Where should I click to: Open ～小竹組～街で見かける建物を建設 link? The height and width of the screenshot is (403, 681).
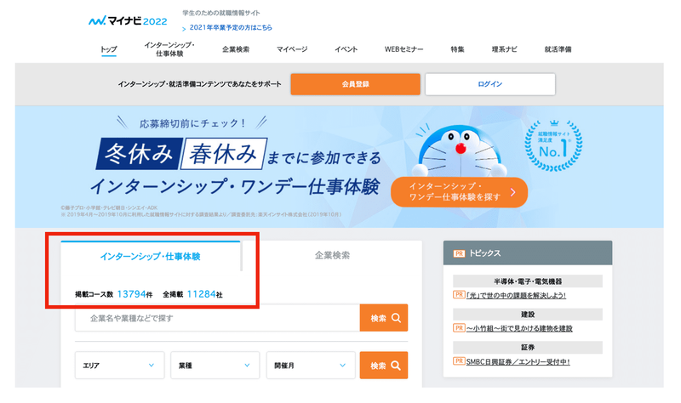point(519,328)
